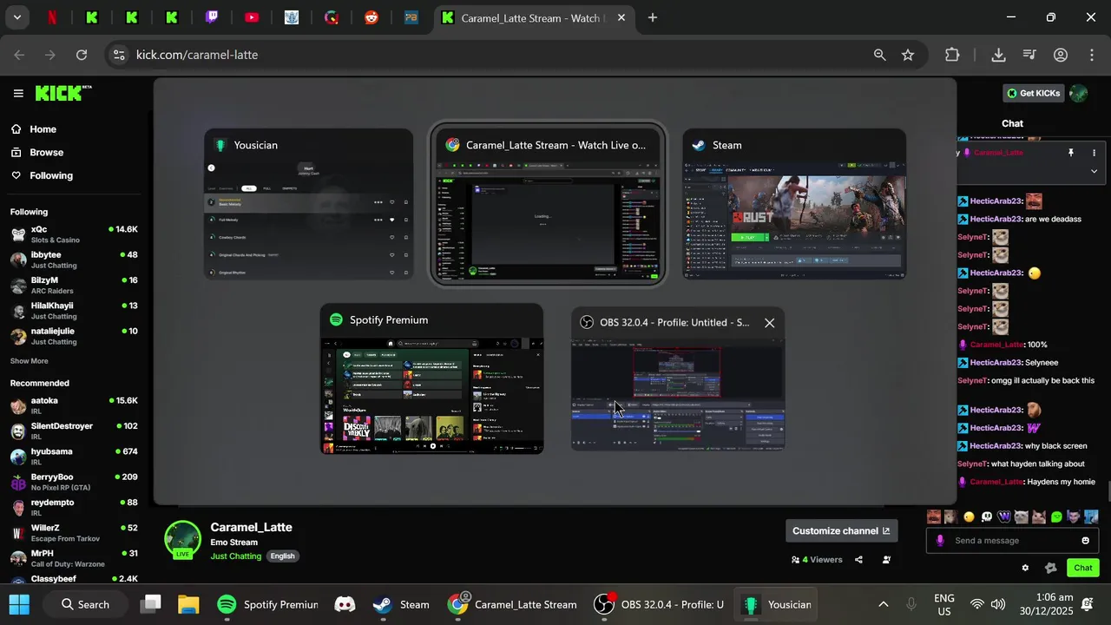Expand the pinned chat message chevron

point(1094,171)
